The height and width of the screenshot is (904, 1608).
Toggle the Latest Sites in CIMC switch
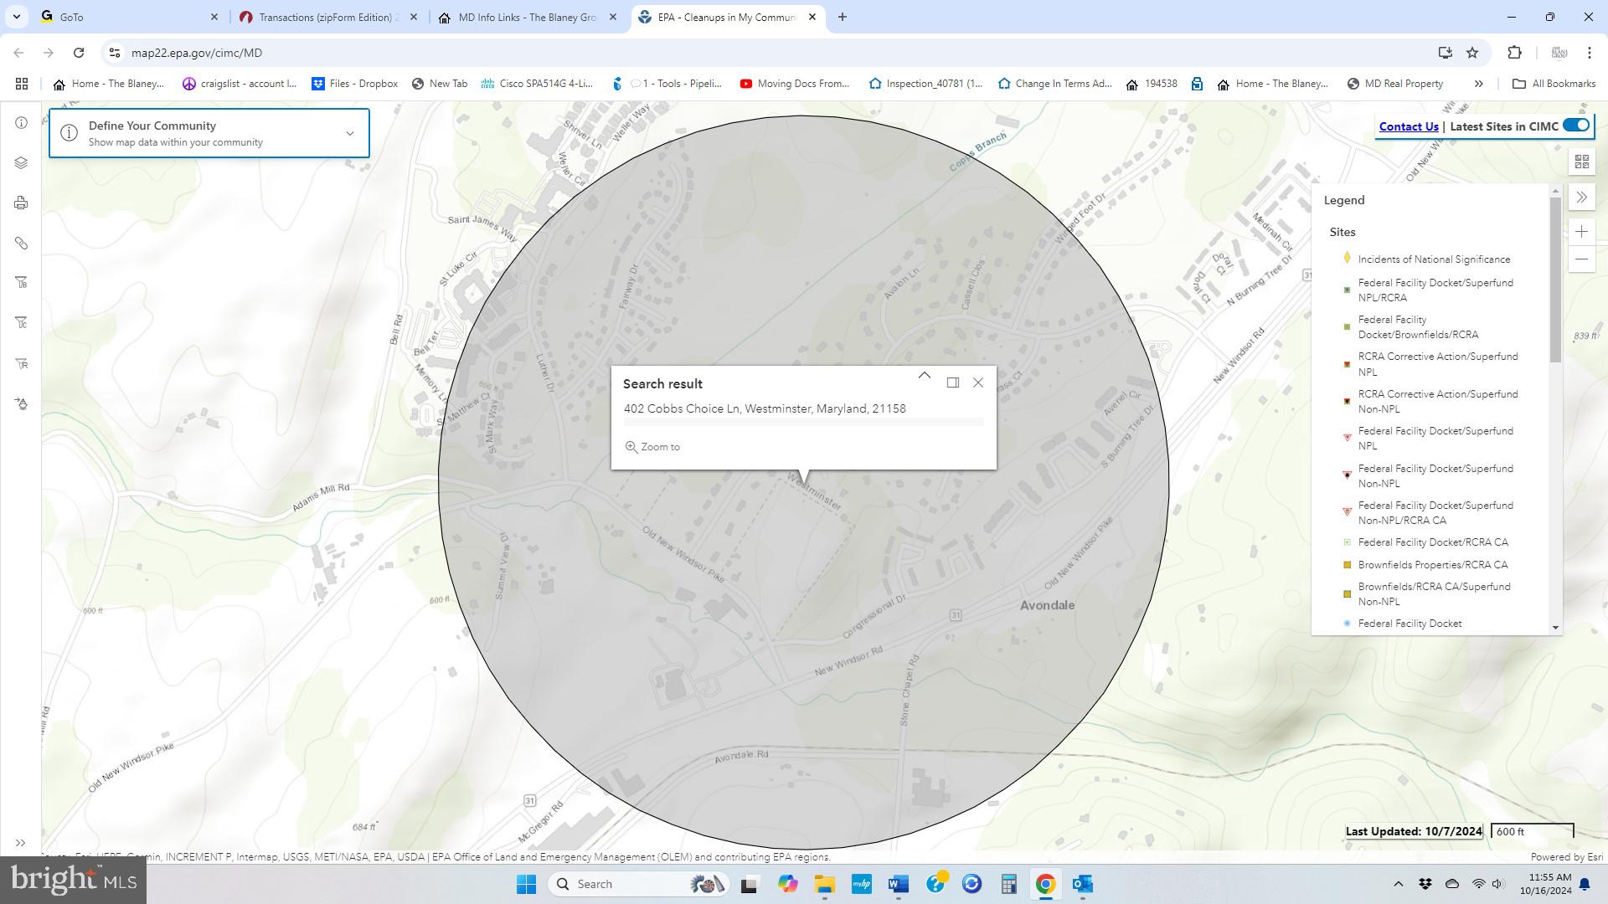(x=1574, y=126)
